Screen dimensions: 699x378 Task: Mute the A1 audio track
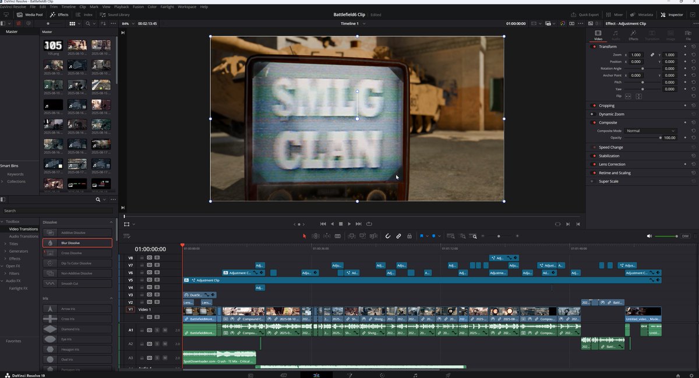pos(164,329)
